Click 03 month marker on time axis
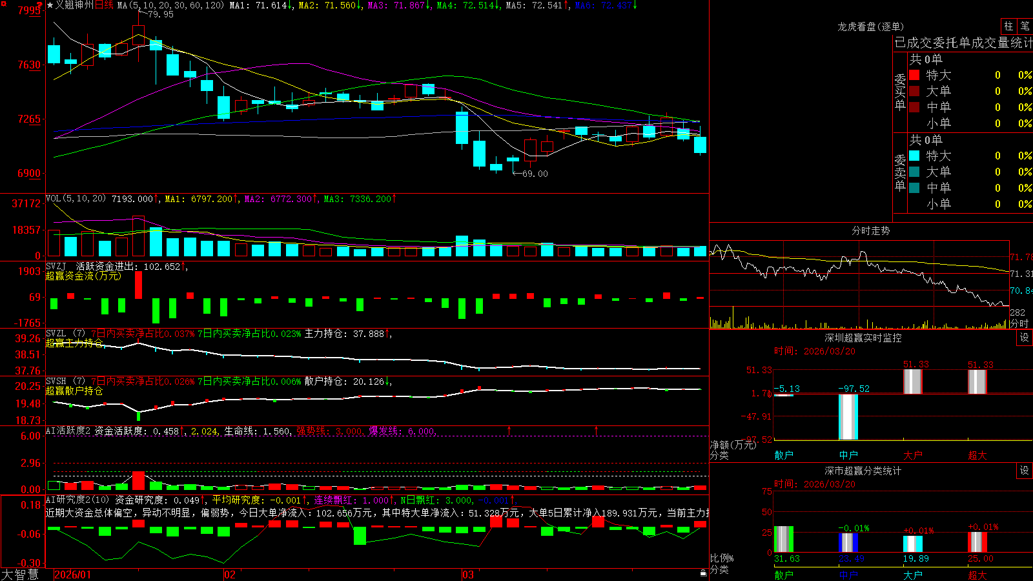 tap(468, 575)
